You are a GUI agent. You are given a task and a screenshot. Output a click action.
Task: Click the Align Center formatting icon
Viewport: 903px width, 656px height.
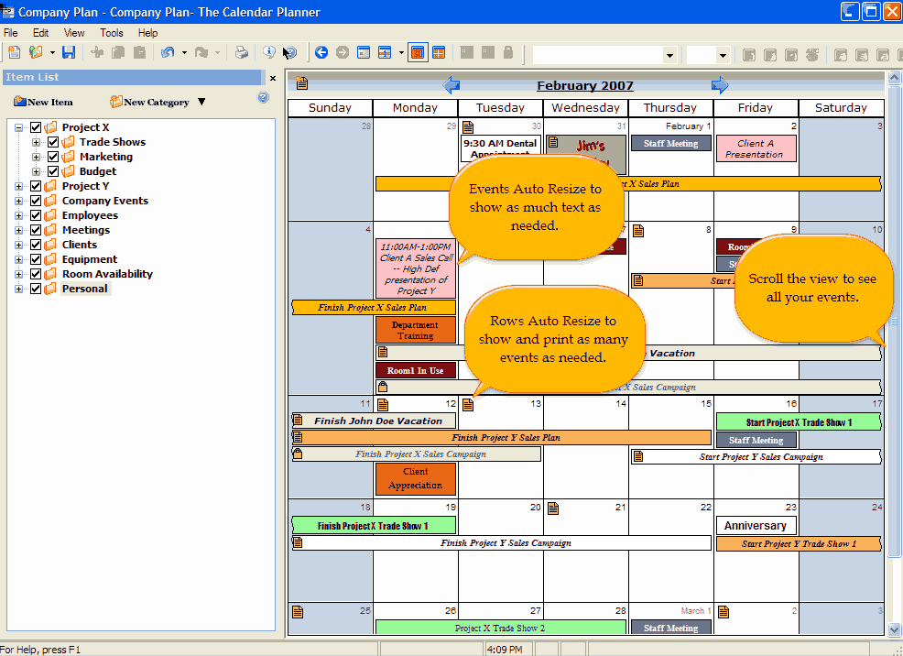pos(862,55)
